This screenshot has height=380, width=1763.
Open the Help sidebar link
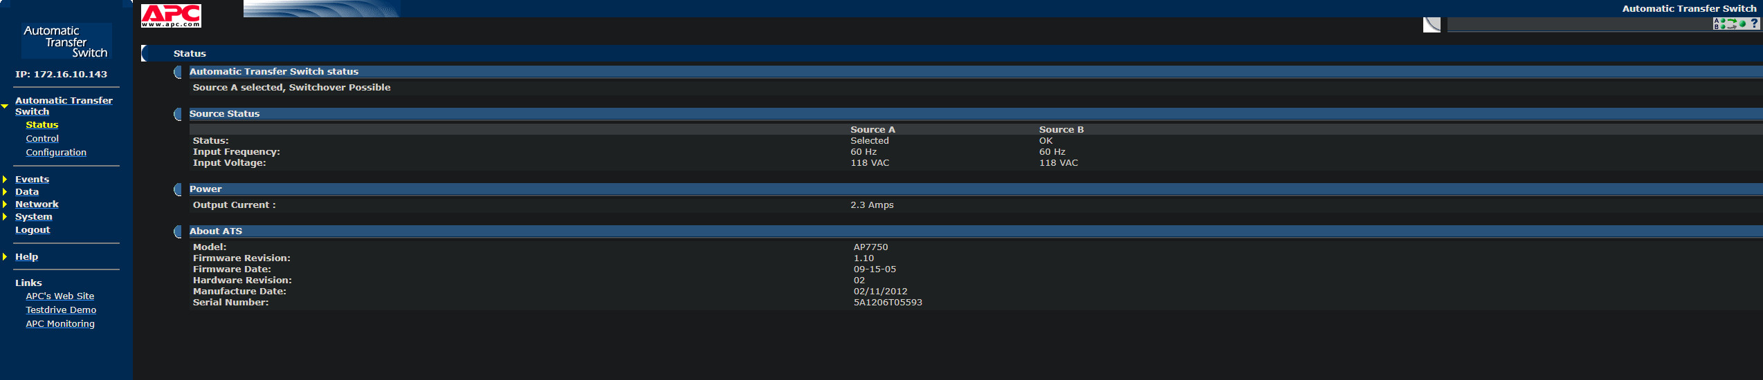click(x=26, y=257)
